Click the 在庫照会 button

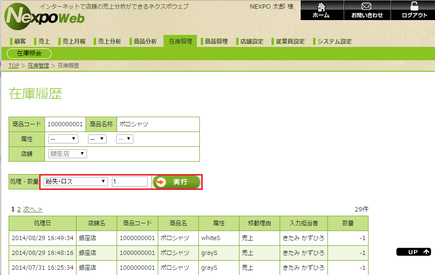[x=29, y=54]
